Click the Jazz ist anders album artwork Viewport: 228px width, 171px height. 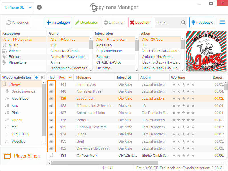(206, 51)
